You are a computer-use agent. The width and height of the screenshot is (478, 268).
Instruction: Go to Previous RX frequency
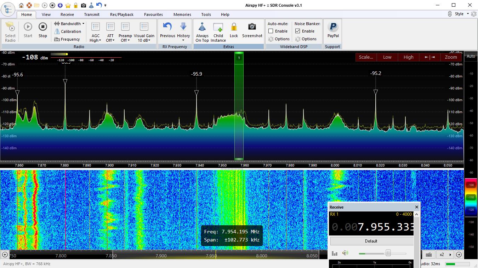(x=167, y=30)
